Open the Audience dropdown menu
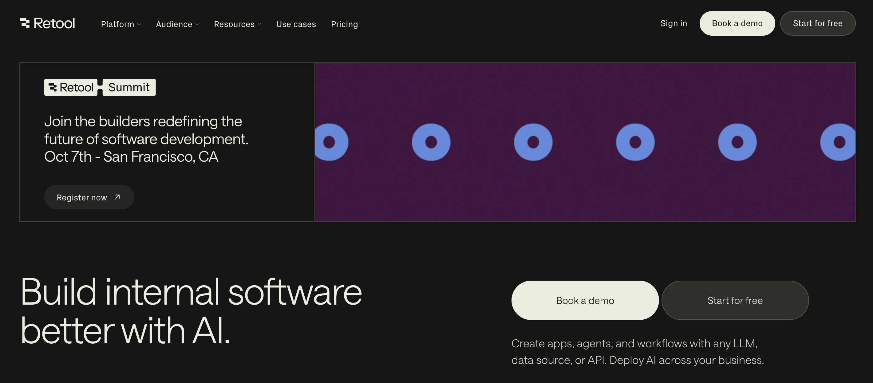The image size is (873, 383). point(178,24)
